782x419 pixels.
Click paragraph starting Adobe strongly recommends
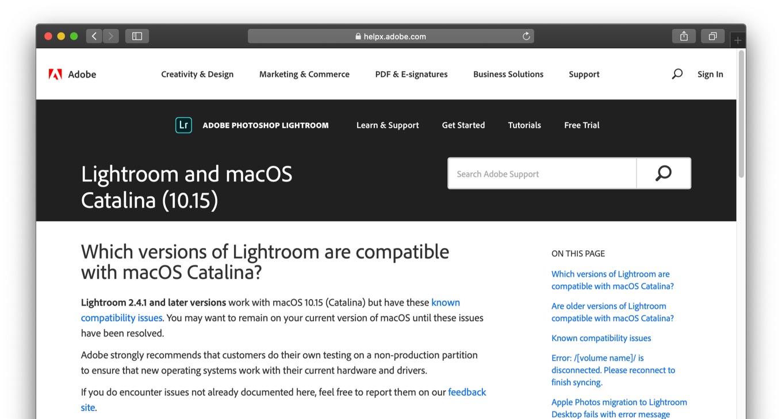[x=279, y=363]
